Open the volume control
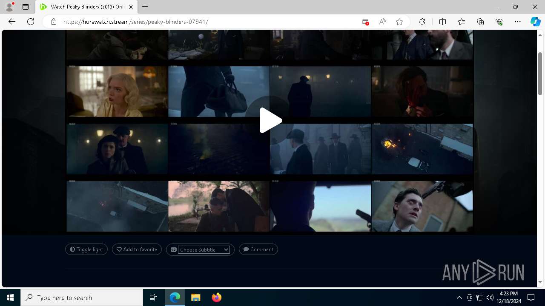Viewport: 545px width, 306px height. [490, 297]
